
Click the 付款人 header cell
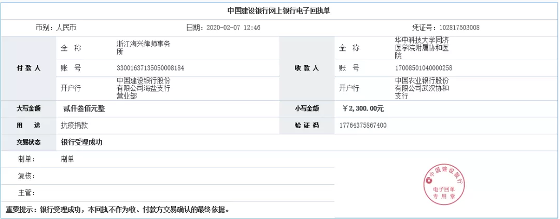29,68
